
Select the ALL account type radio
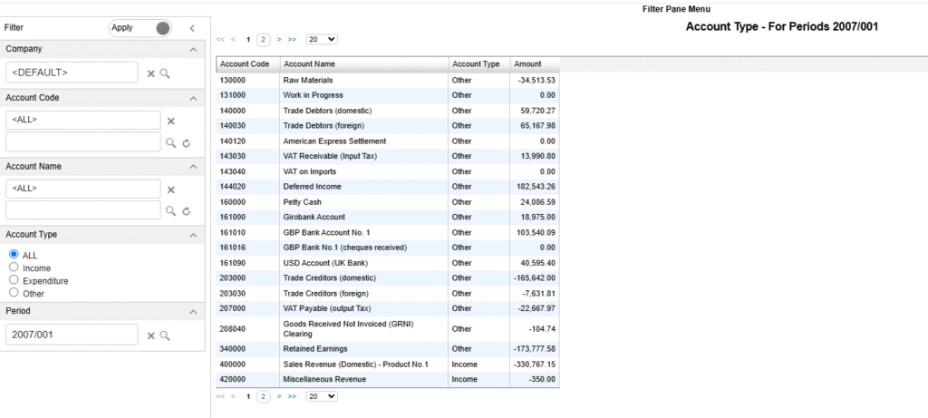pos(14,254)
